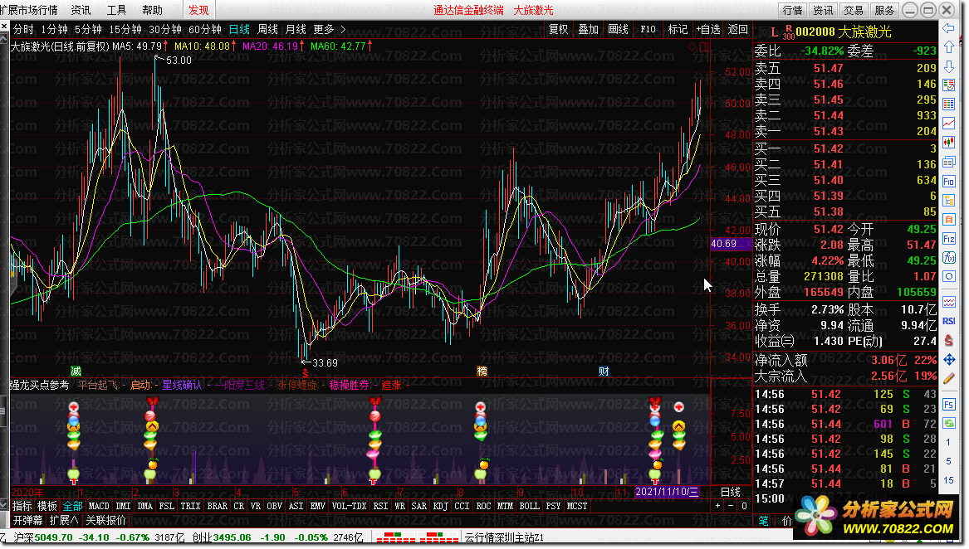
Task: Click the '5' minute shortcut in sidebar
Action: (x=948, y=461)
